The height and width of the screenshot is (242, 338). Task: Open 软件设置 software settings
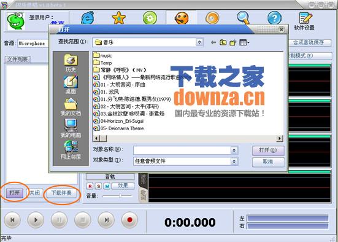coord(304,21)
